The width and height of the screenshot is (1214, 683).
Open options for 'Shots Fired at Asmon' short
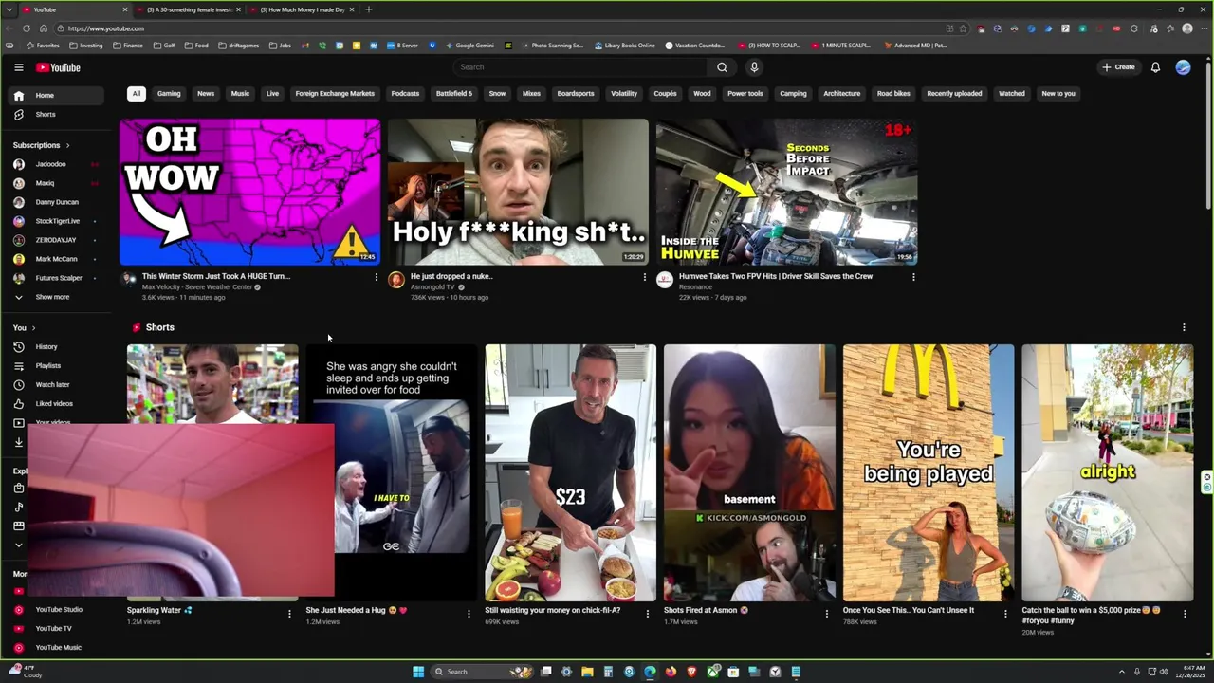[826, 614]
